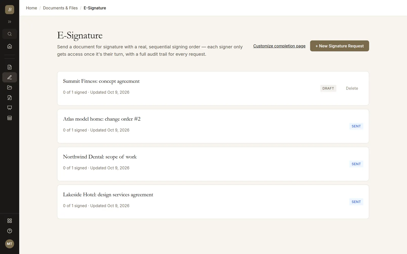Open the folder icon in sidebar
Viewport: 407px width, 254px height.
[10, 87]
